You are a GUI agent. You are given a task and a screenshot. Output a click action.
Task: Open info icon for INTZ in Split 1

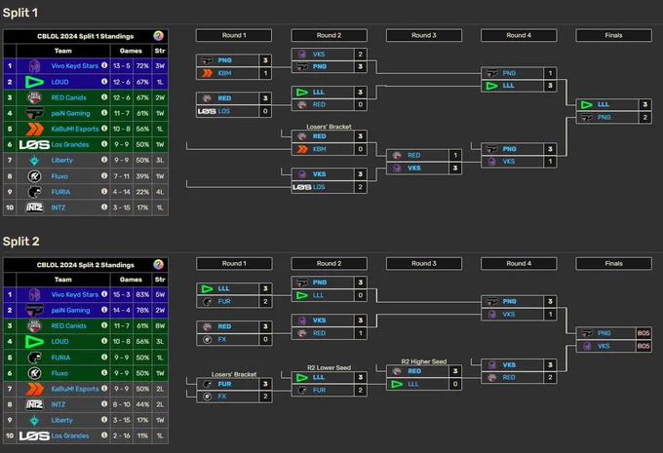(x=104, y=208)
